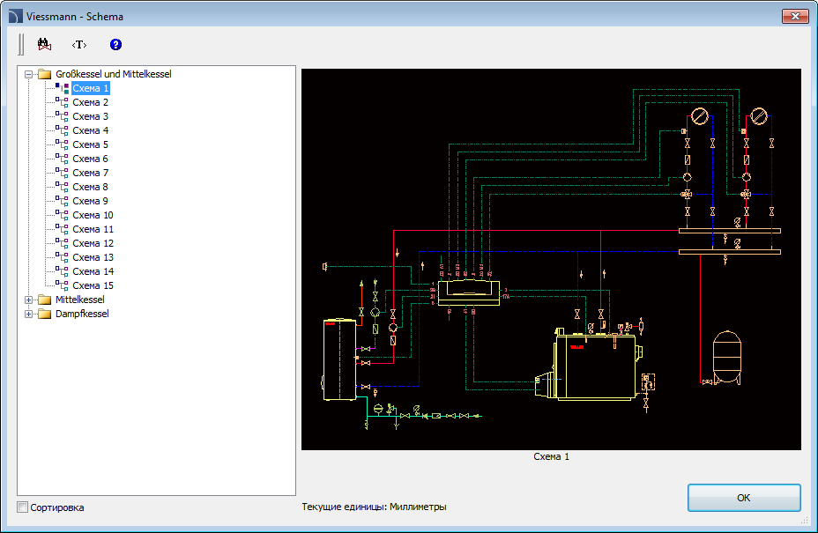The height and width of the screenshot is (533, 818).
Task: Click schema icon next to Схема 2
Action: coord(62,102)
